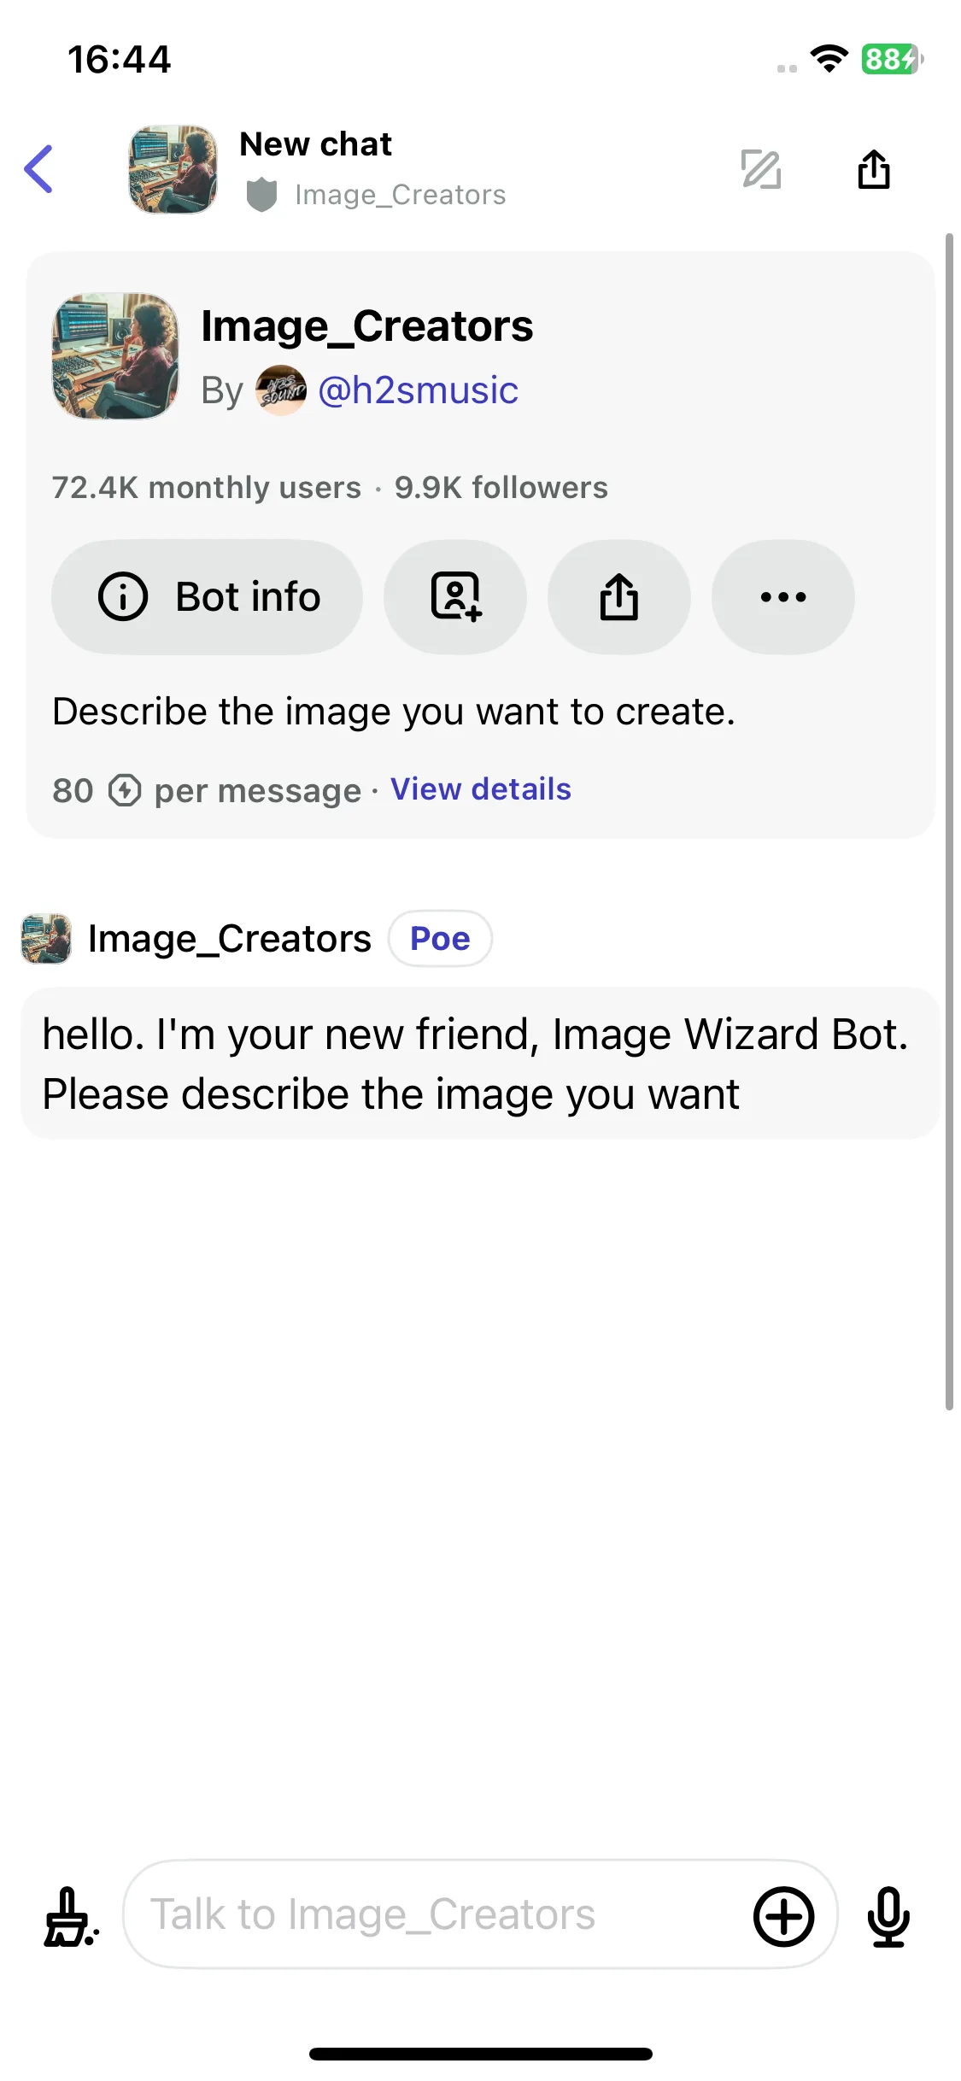Viewport: 961px width, 2081px height.
Task: Tap the New chat title in header
Action: pos(315,144)
